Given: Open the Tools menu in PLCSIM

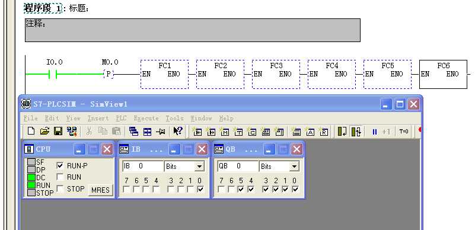Looking at the screenshot, I should click(174, 118).
